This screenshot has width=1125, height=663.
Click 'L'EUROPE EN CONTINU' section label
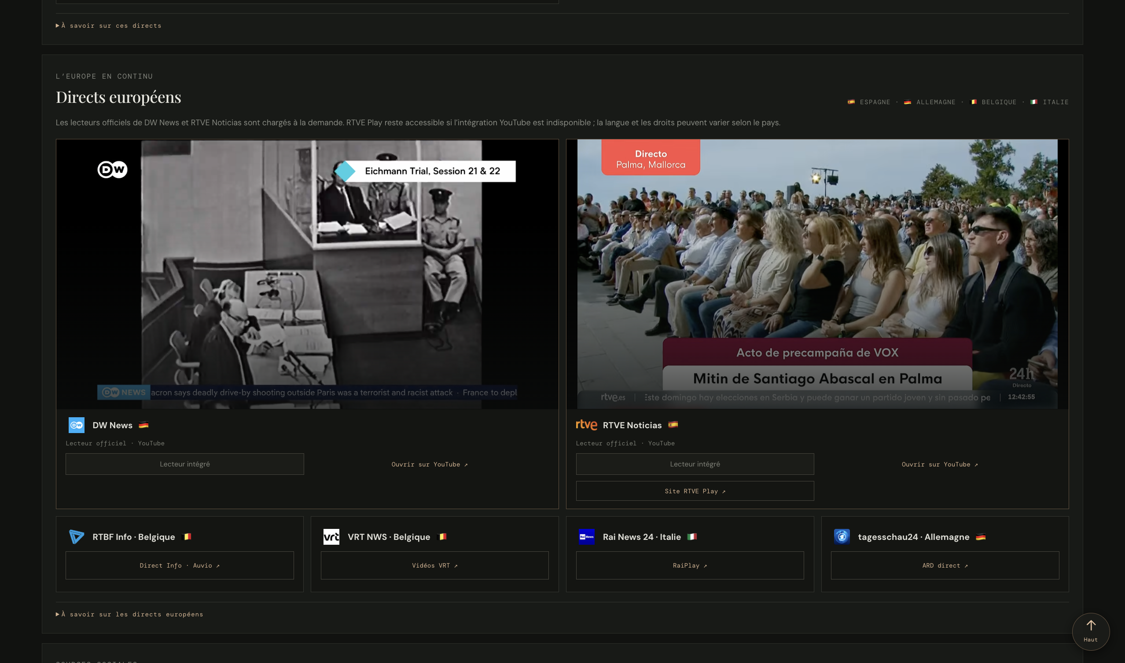104,76
